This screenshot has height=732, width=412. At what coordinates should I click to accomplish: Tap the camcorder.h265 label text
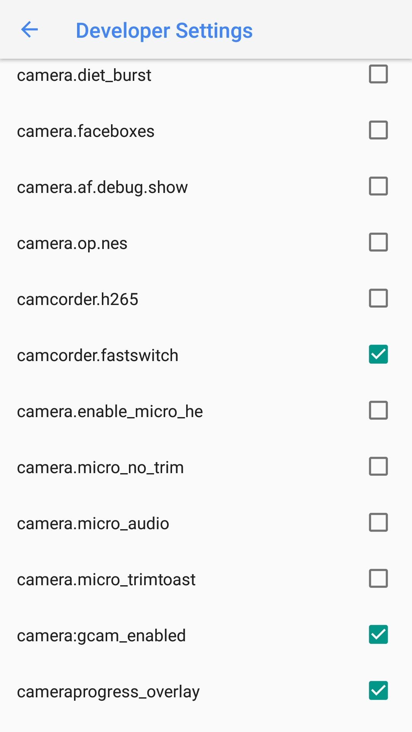[77, 299]
